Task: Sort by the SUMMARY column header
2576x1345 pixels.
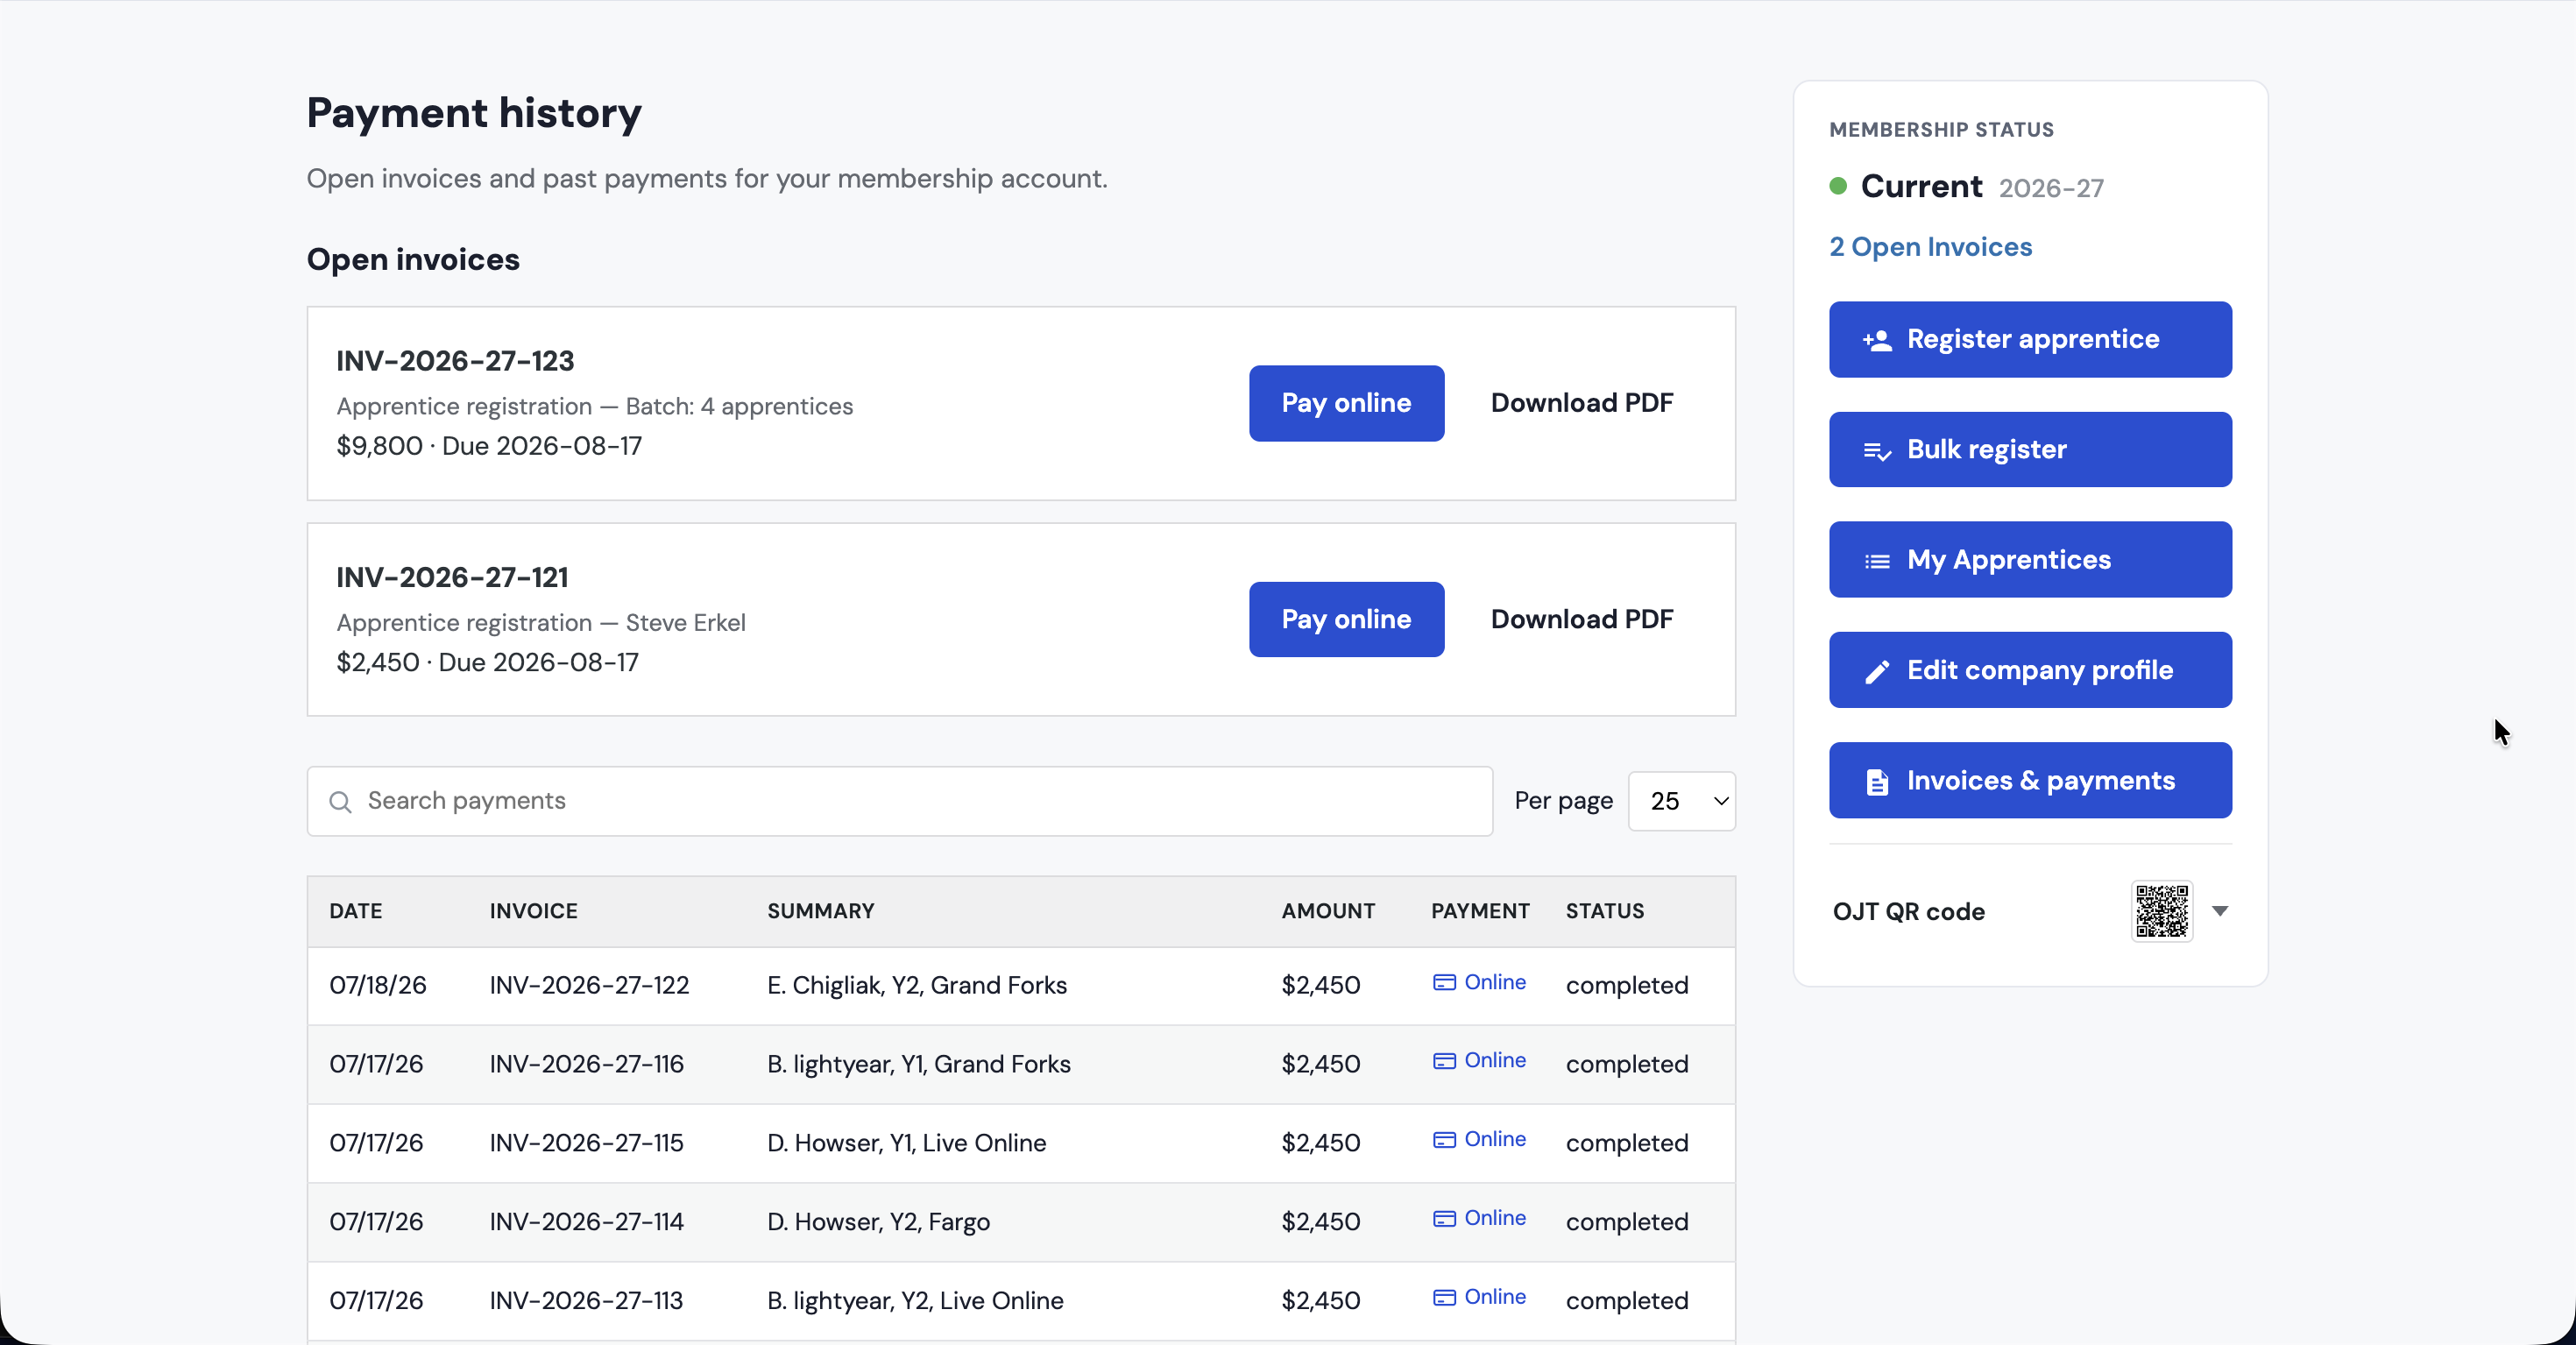Action: click(820, 911)
